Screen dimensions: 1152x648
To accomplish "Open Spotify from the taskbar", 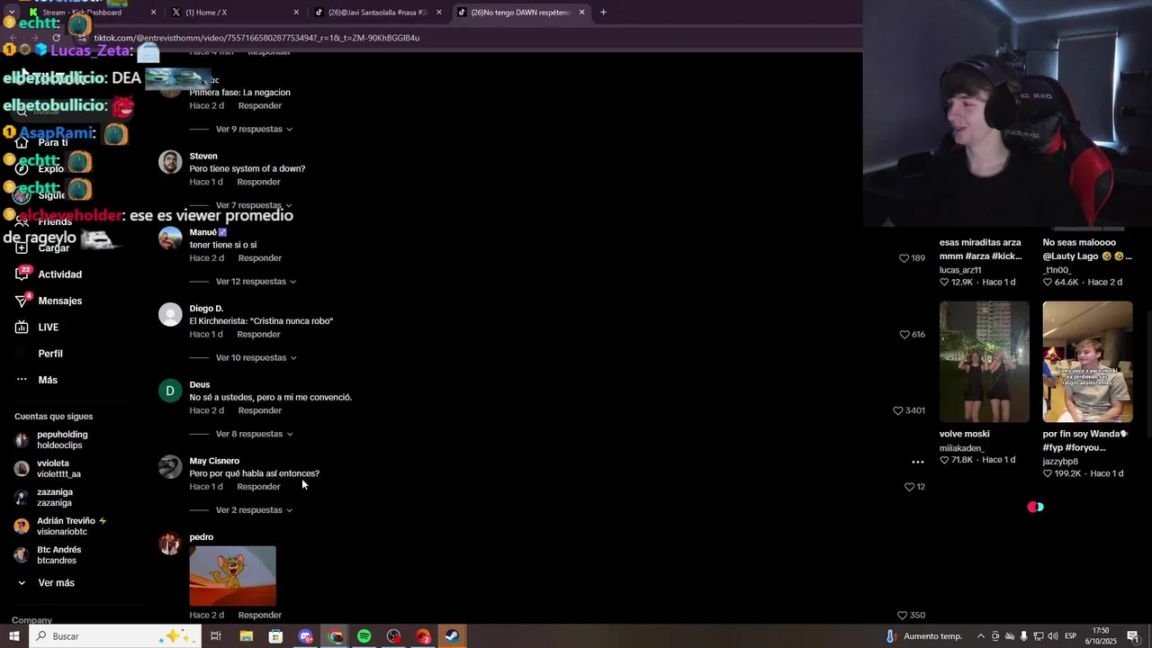I will click(x=364, y=636).
